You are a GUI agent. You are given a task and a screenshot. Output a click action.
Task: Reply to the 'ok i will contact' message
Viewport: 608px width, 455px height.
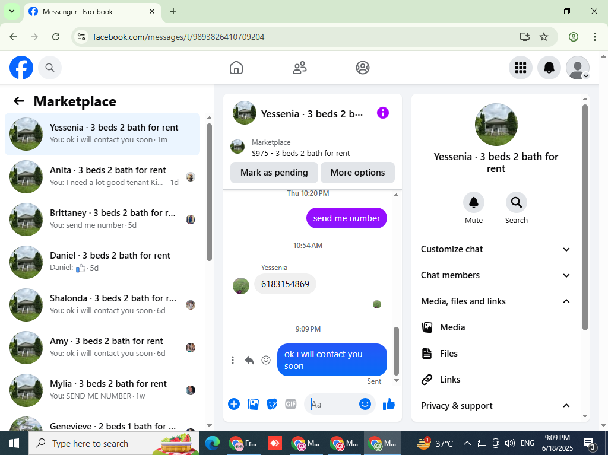coord(249,360)
